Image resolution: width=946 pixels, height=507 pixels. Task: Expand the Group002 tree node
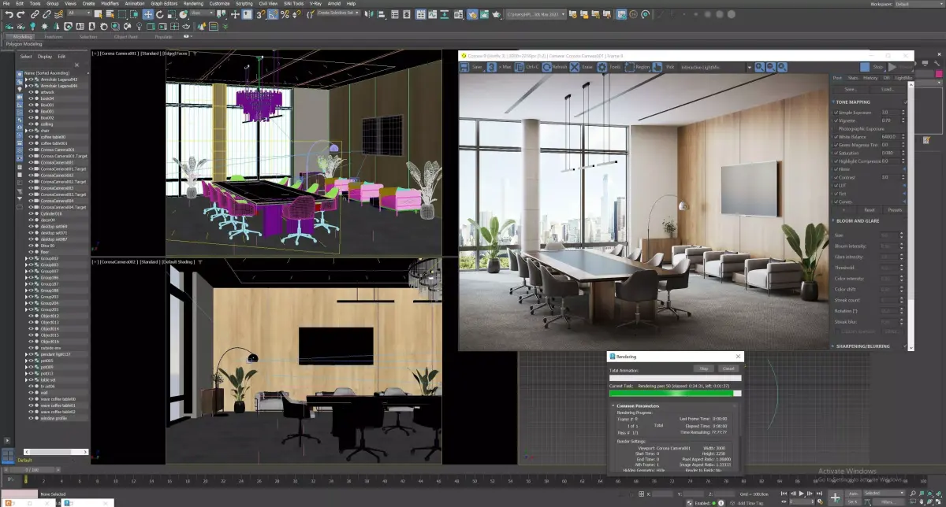tap(26, 258)
